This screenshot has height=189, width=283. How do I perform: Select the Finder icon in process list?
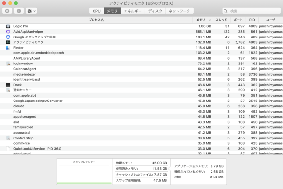coord(8,48)
